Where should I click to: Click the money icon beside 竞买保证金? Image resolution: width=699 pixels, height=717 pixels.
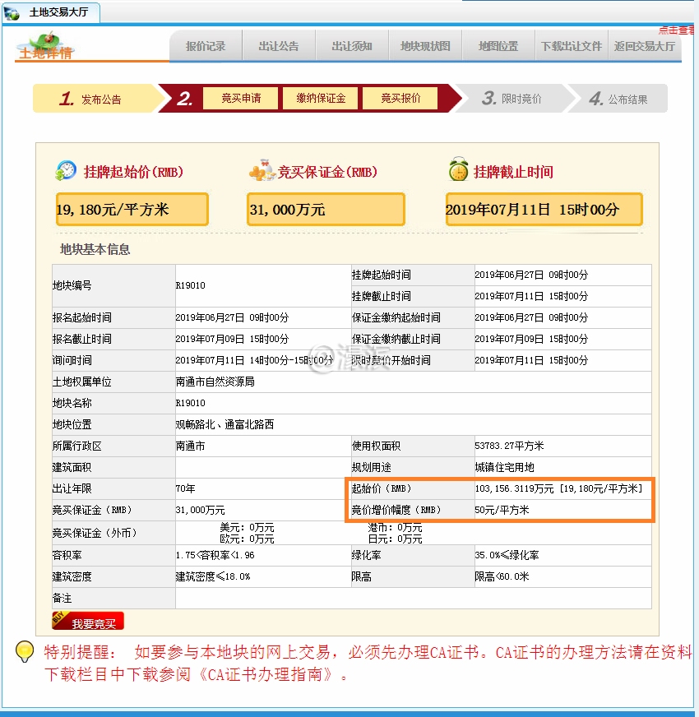pyautogui.click(x=262, y=171)
